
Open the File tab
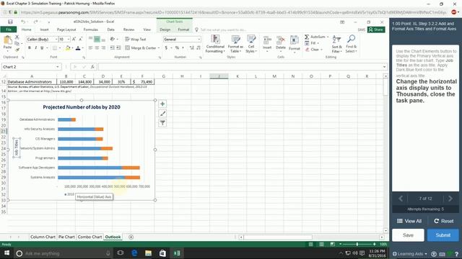pyautogui.click(x=9, y=29)
